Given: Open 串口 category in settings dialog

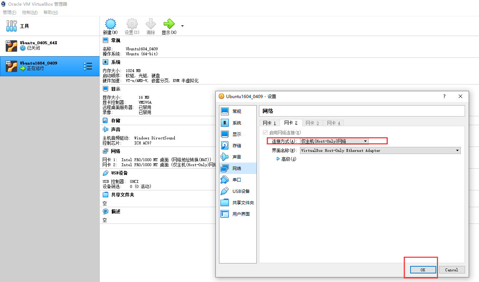Looking at the screenshot, I should [x=238, y=180].
